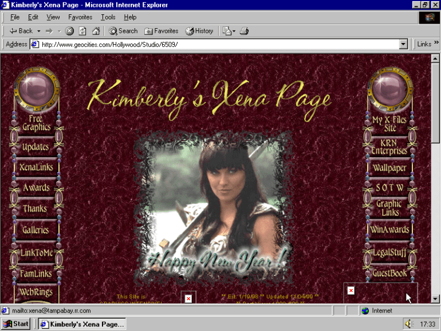Open the Windows Start menu
This screenshot has height=331, width=441.
16,324
